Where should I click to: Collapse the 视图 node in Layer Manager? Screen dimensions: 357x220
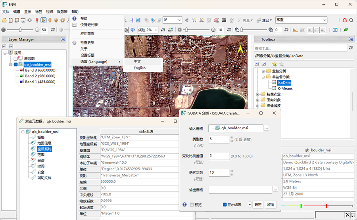[5, 53]
